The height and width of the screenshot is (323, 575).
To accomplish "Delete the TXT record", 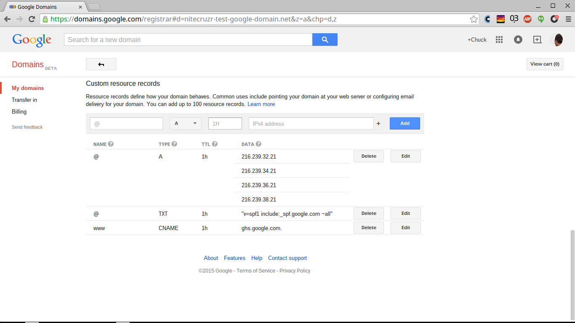I will (369, 214).
